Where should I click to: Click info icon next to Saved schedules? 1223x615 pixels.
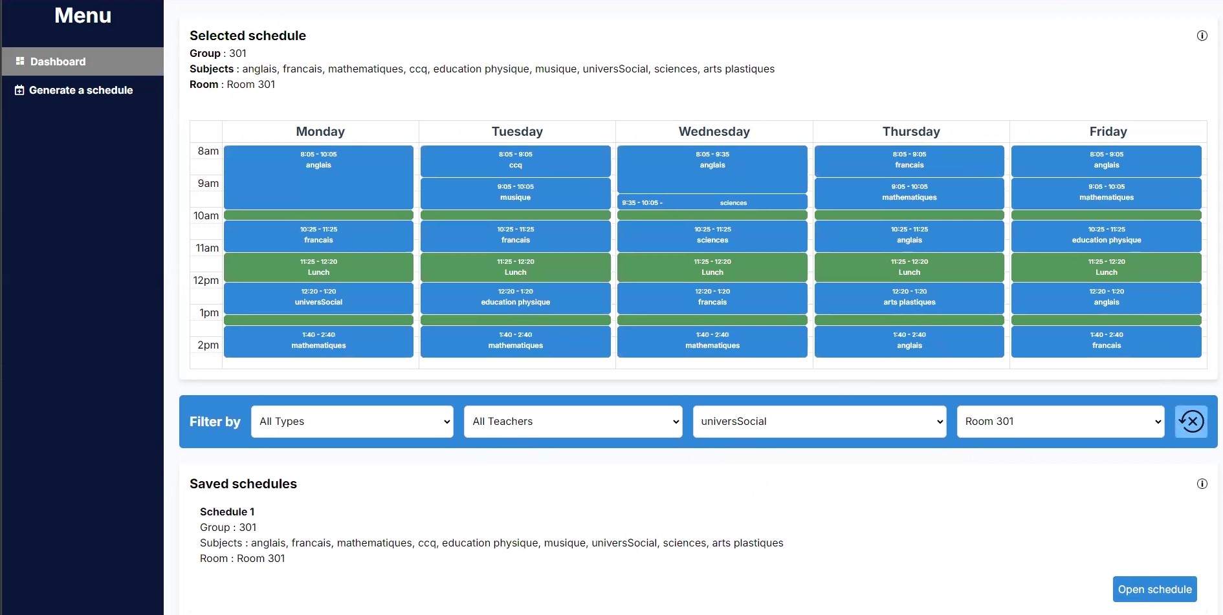coord(1202,484)
